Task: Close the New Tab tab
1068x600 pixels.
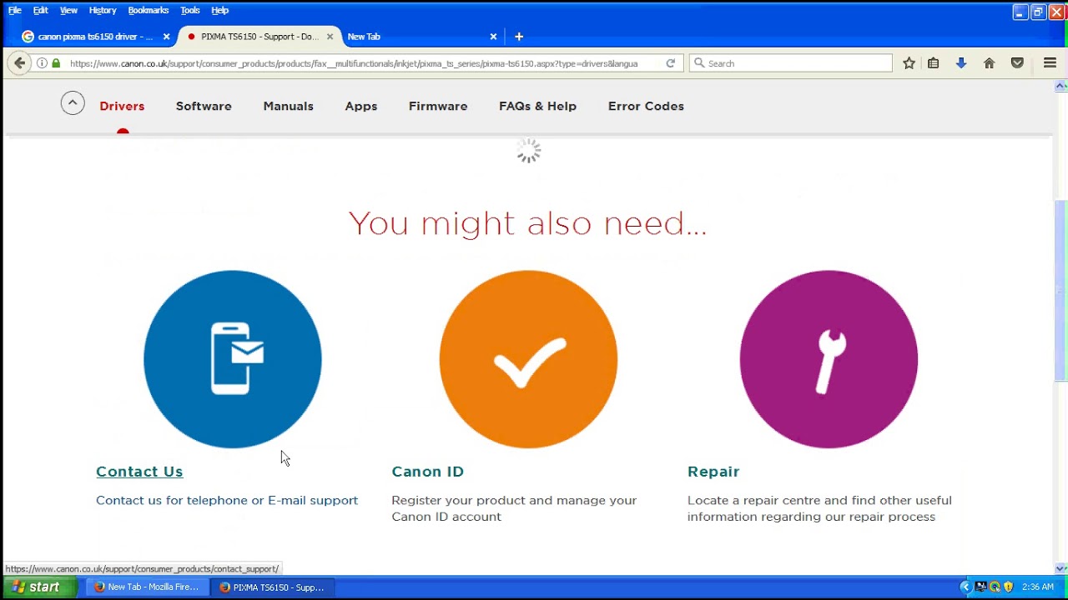Action: point(493,37)
